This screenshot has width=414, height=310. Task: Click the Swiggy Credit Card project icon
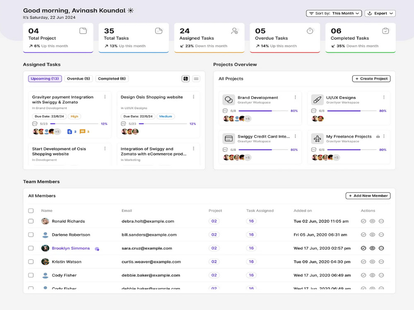229,138
